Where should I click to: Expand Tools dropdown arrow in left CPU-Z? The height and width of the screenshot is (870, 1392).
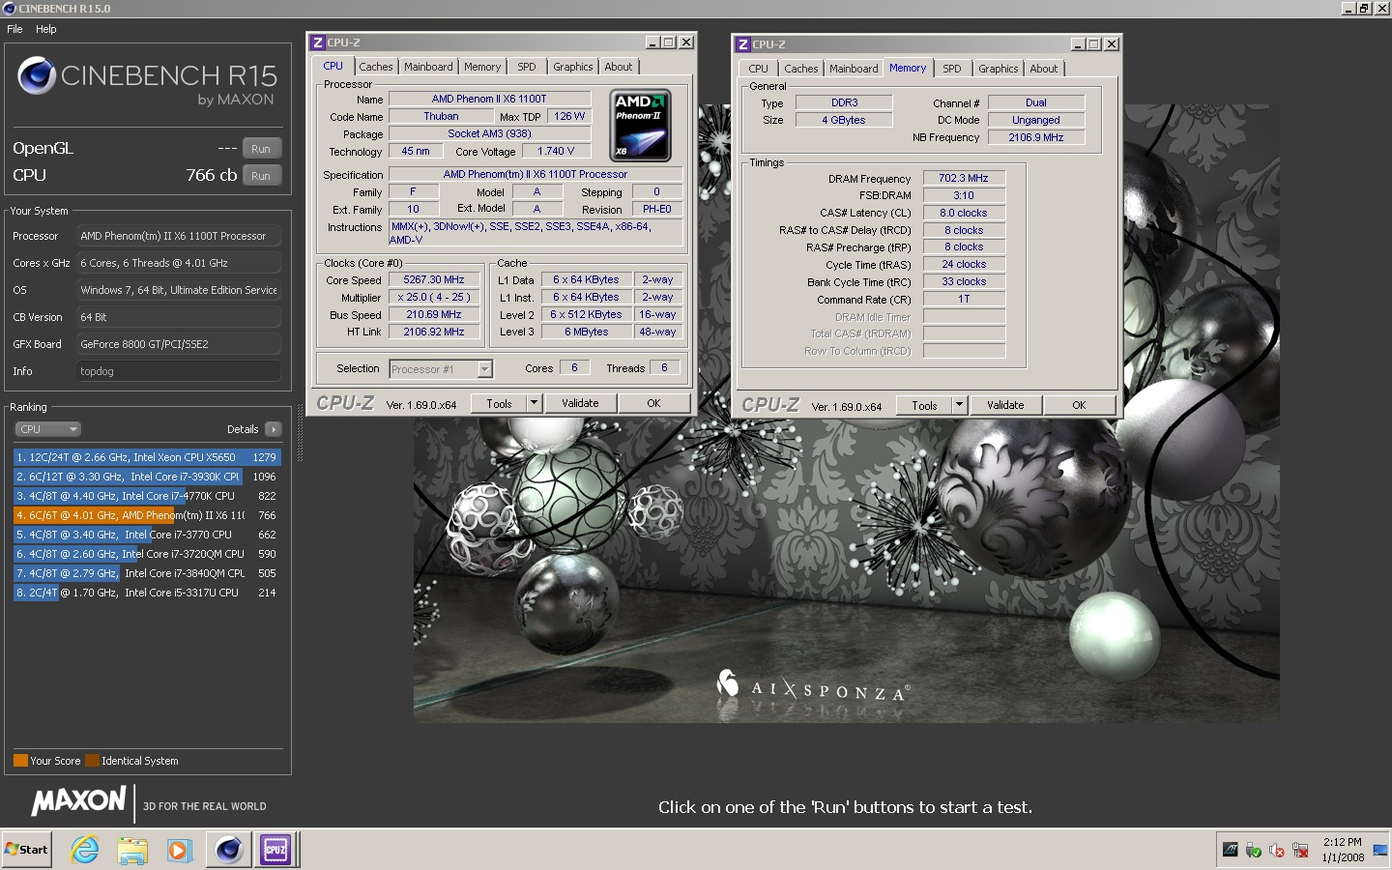tap(534, 403)
